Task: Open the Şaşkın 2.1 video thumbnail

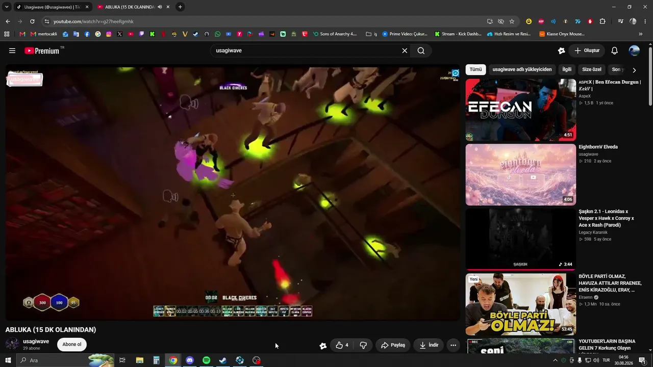Action: 521,239
